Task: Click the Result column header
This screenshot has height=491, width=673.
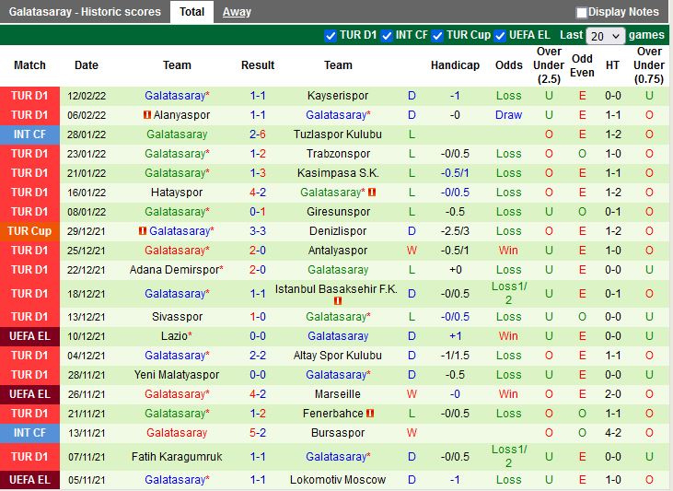Action: (x=258, y=65)
